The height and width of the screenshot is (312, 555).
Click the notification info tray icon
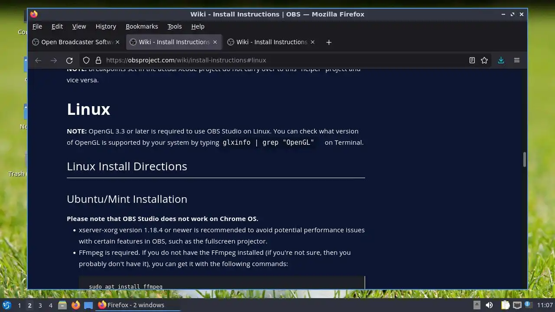pos(528,305)
